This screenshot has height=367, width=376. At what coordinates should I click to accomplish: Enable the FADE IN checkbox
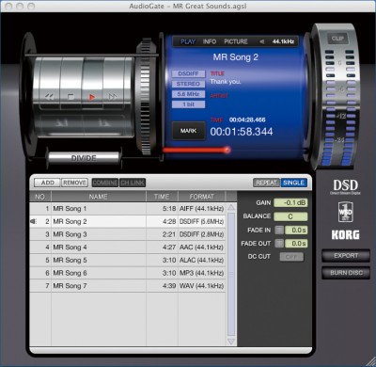pos(279,230)
